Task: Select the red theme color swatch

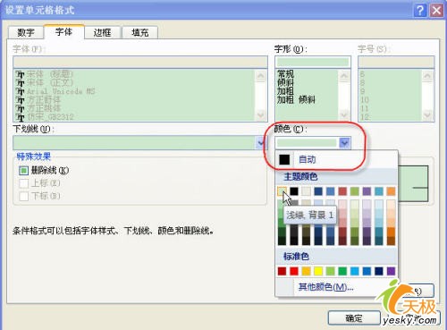Action: [x=342, y=191]
